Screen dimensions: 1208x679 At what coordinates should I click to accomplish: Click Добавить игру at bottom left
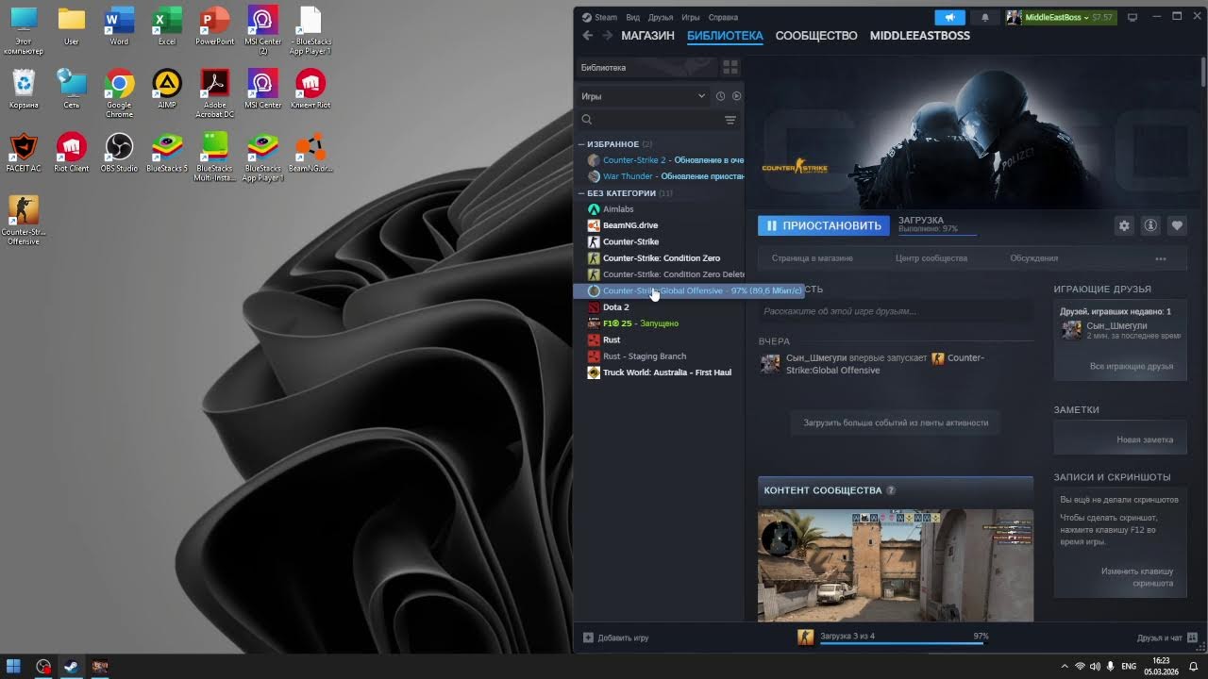[616, 638]
